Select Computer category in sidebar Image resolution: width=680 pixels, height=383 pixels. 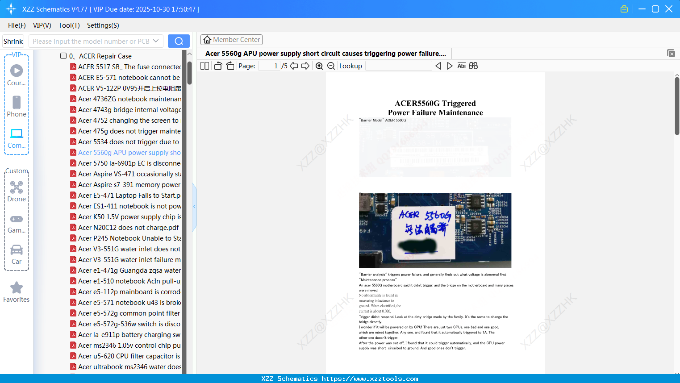17,138
